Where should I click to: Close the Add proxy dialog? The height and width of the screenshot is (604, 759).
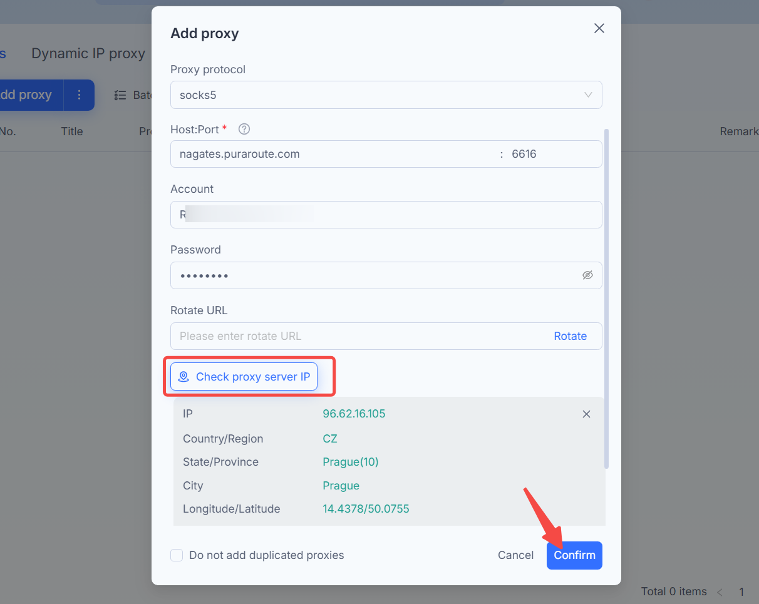pyautogui.click(x=599, y=28)
